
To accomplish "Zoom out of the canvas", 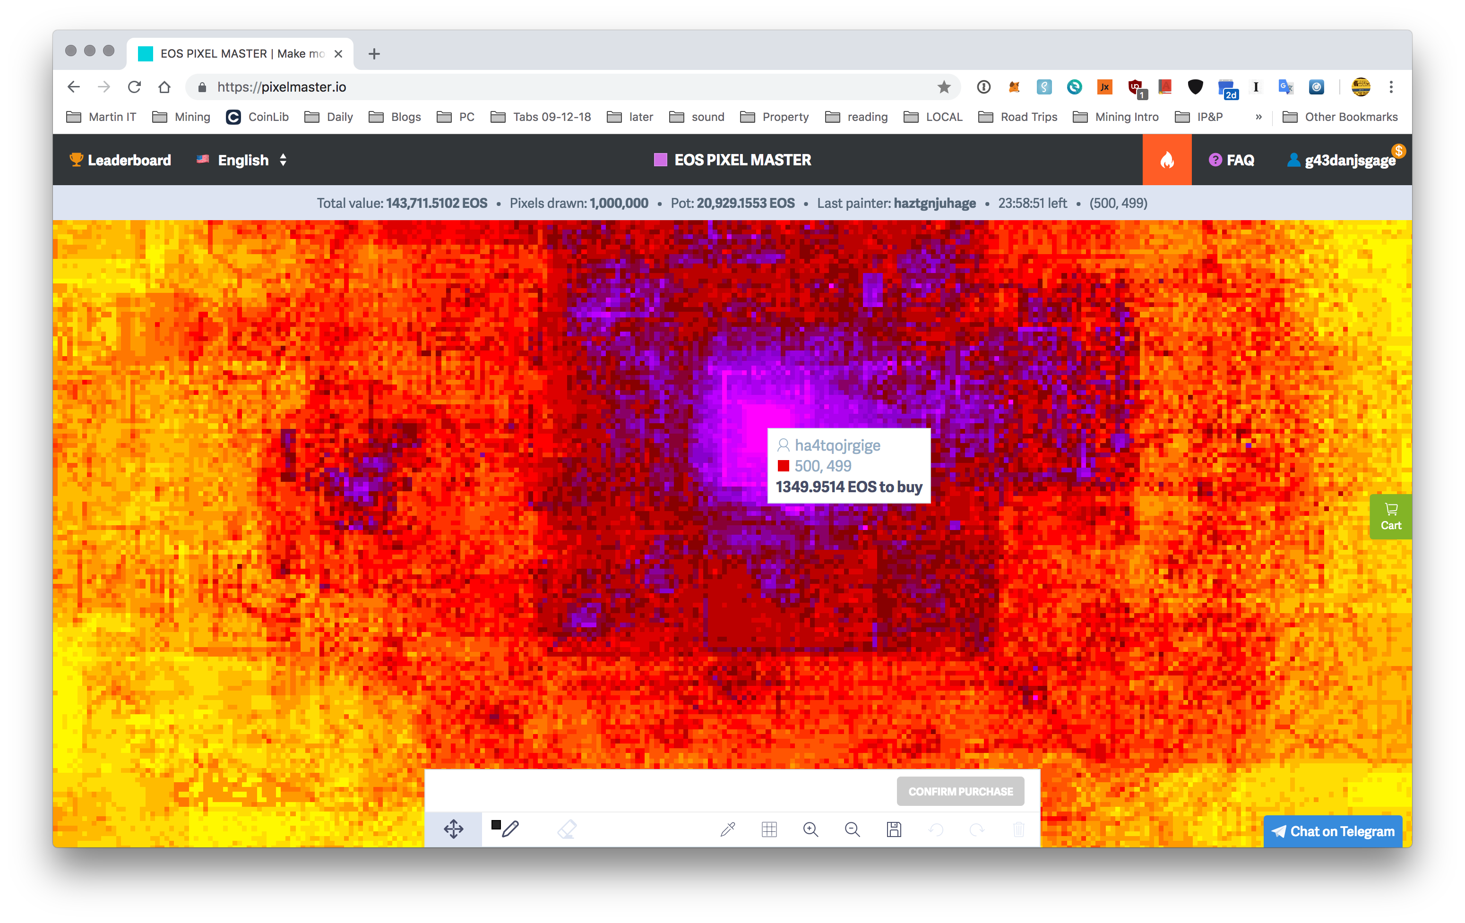I will [853, 829].
